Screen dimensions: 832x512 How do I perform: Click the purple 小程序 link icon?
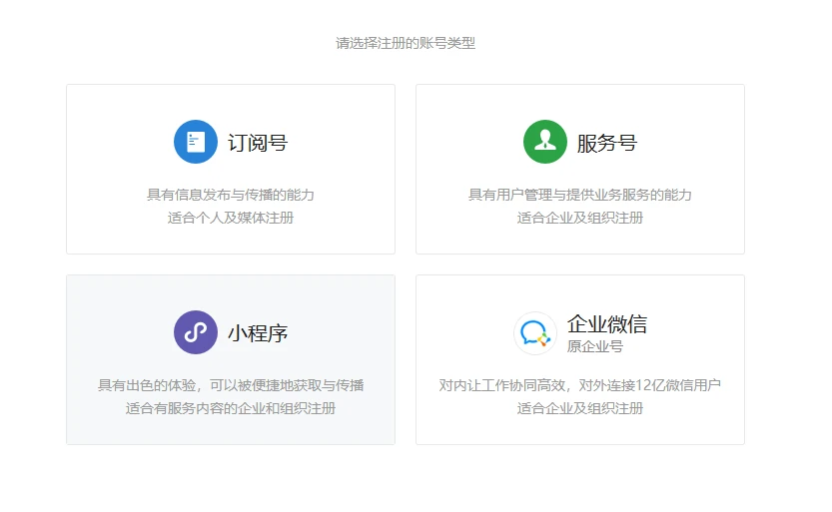196,332
